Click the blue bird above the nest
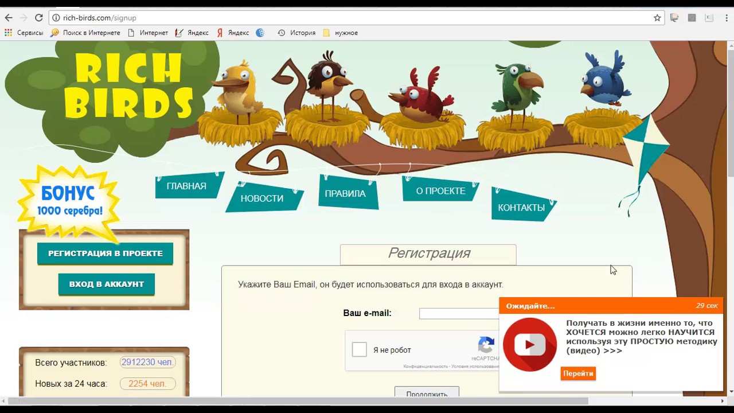 coord(606,79)
